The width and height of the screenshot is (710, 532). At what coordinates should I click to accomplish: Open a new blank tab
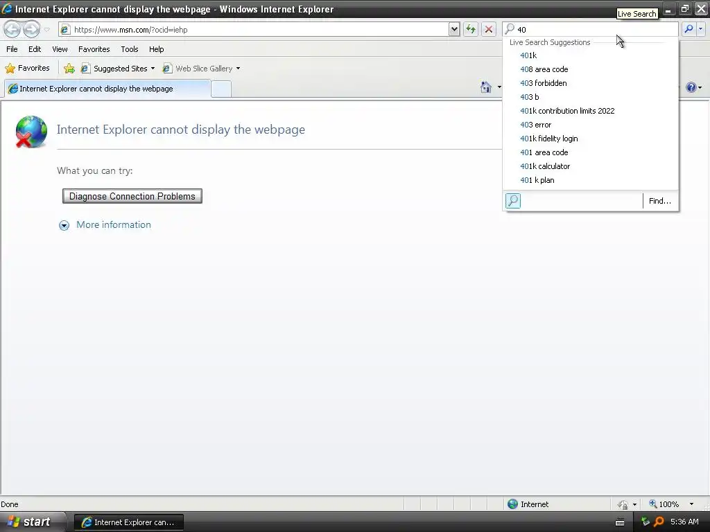[x=221, y=89]
